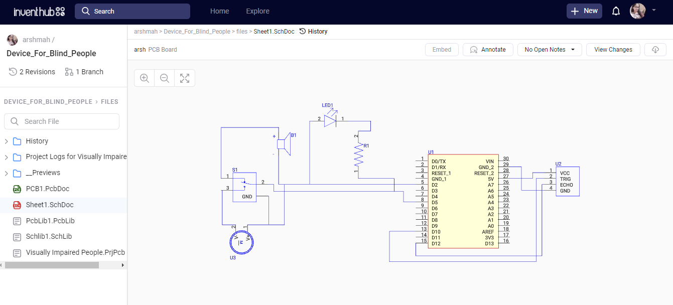View the 2 Revisions link
This screenshot has width=673, height=305.
coord(32,72)
